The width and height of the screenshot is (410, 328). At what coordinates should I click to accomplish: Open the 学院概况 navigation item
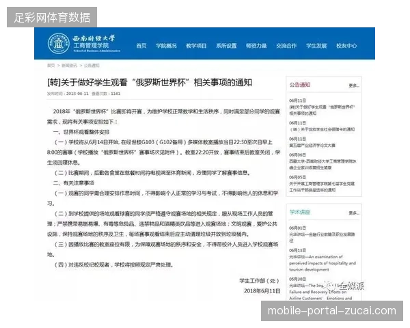(166, 46)
